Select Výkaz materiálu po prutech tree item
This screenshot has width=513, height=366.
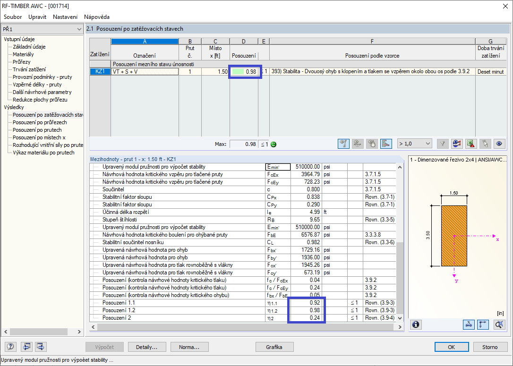coord(43,153)
